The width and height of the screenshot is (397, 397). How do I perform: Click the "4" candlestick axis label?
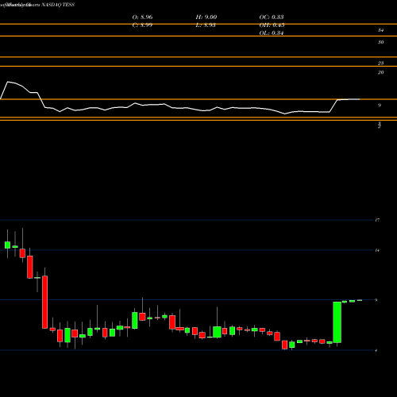pyautogui.click(x=376, y=350)
